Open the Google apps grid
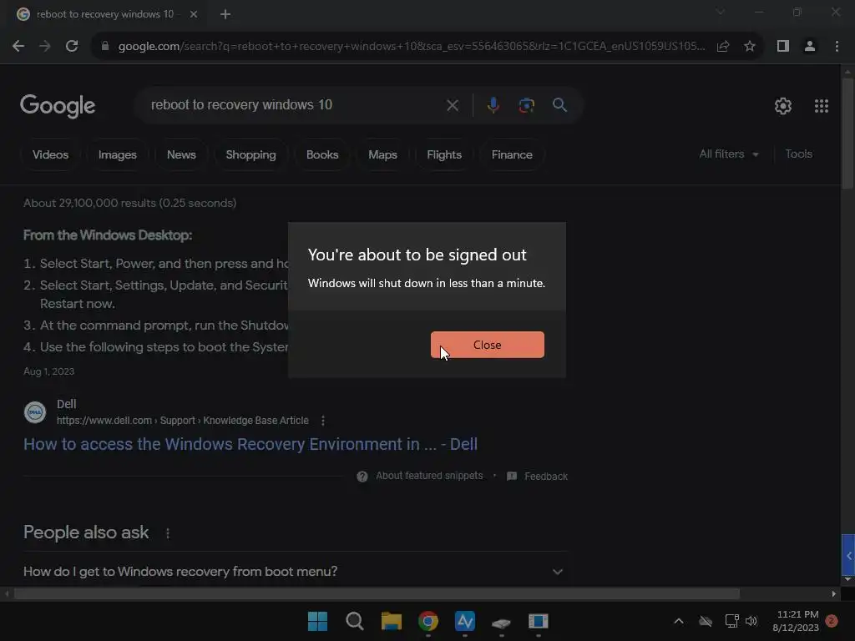 (x=822, y=106)
